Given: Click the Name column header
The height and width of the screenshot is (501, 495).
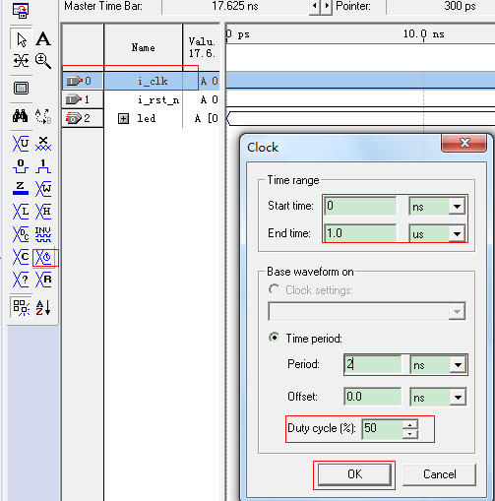Looking at the screenshot, I should tap(144, 47).
